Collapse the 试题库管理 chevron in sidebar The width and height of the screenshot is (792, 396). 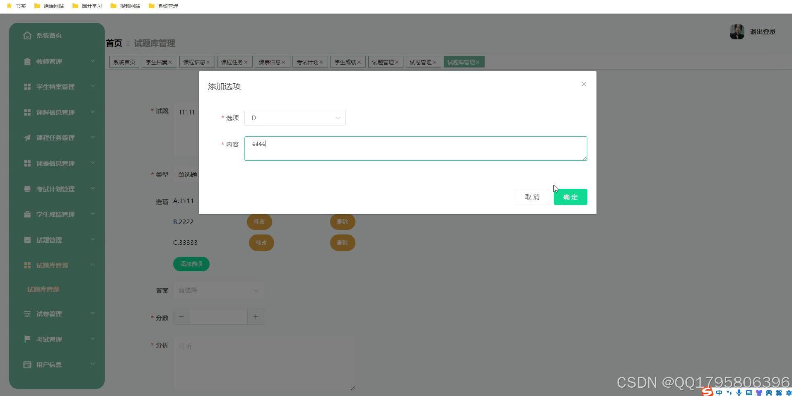tap(93, 265)
